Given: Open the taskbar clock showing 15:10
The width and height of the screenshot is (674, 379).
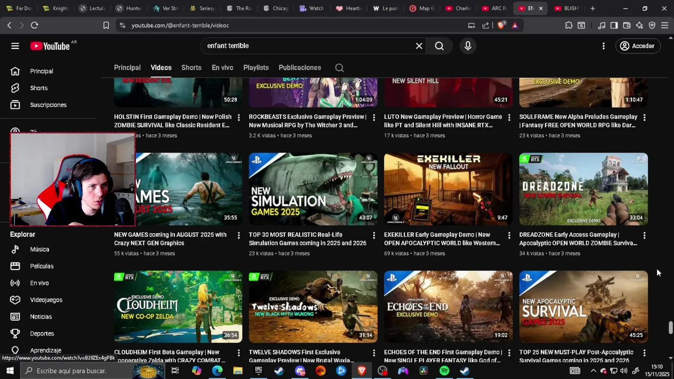Looking at the screenshot, I should [x=657, y=371].
